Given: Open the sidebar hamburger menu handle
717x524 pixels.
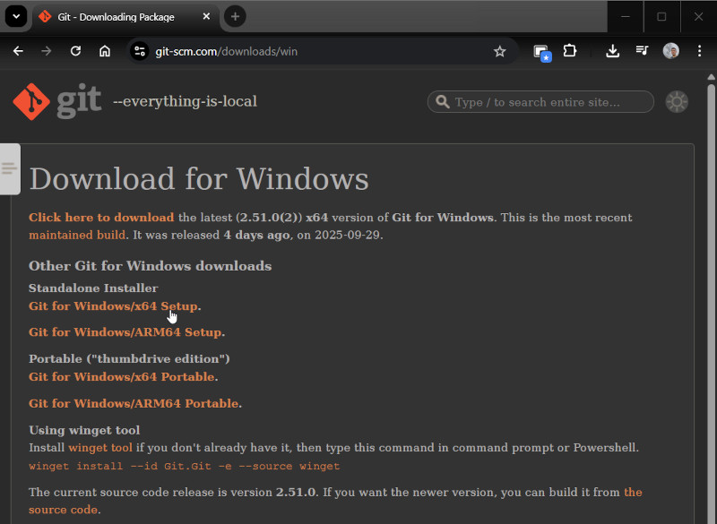Looking at the screenshot, I should (10, 168).
